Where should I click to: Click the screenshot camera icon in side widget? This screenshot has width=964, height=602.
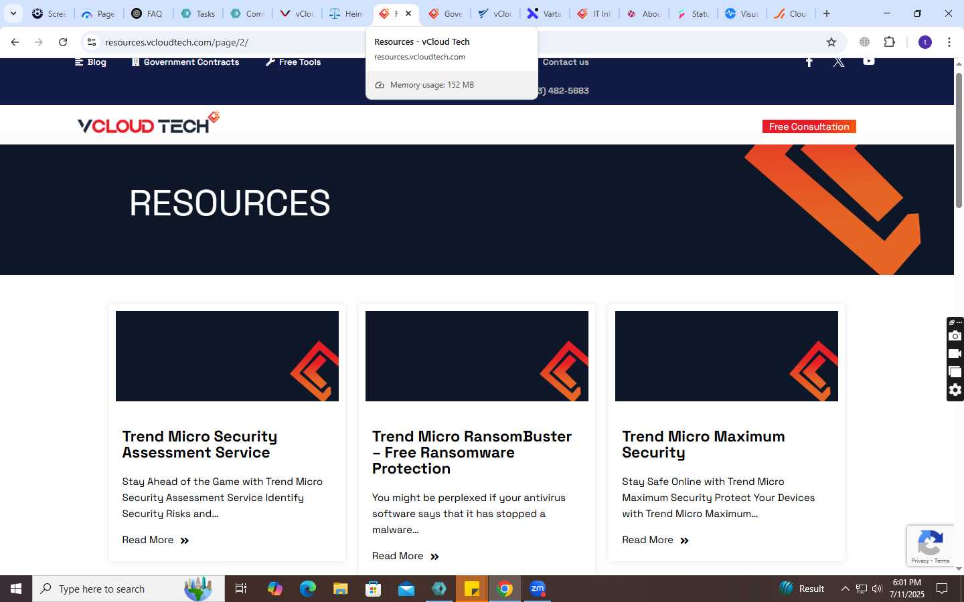tap(955, 336)
